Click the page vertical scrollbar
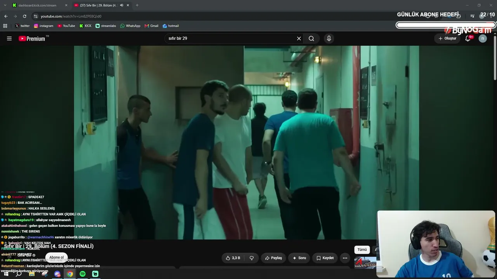 tap(495, 58)
